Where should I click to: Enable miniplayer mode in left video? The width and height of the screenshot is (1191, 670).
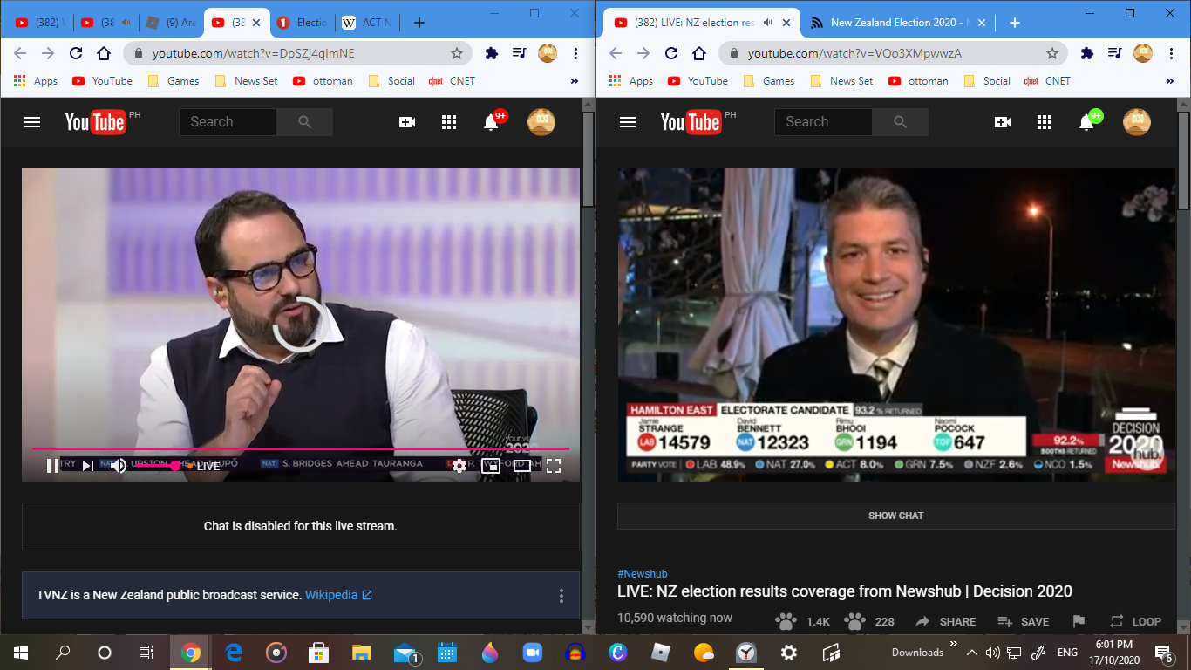(x=490, y=466)
